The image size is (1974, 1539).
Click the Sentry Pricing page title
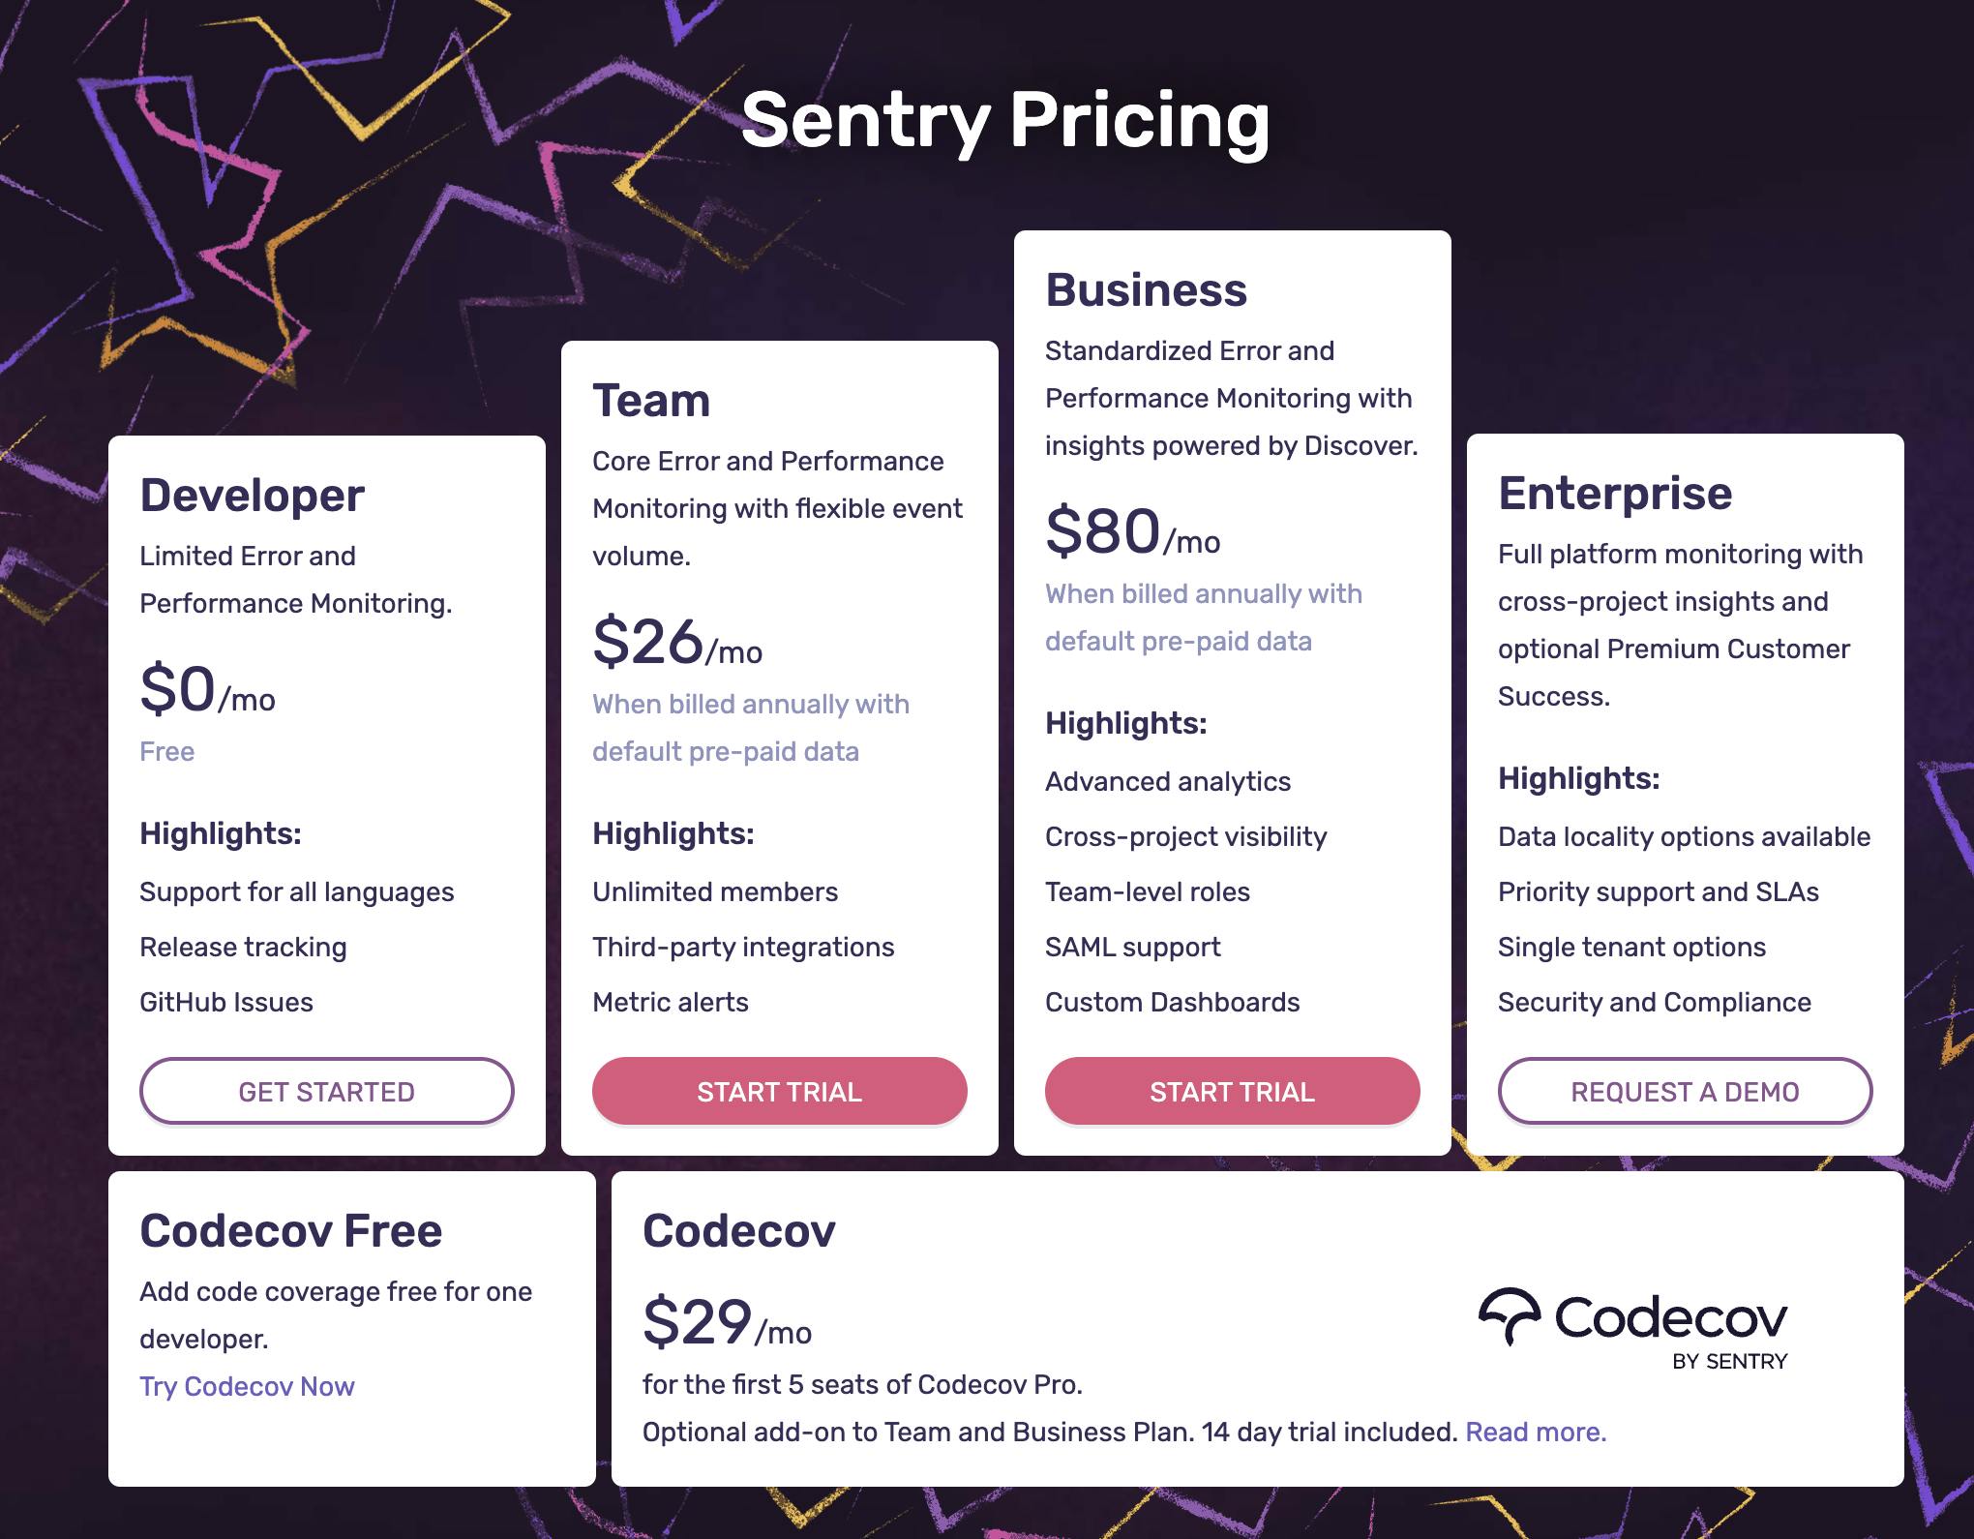click(x=1004, y=120)
